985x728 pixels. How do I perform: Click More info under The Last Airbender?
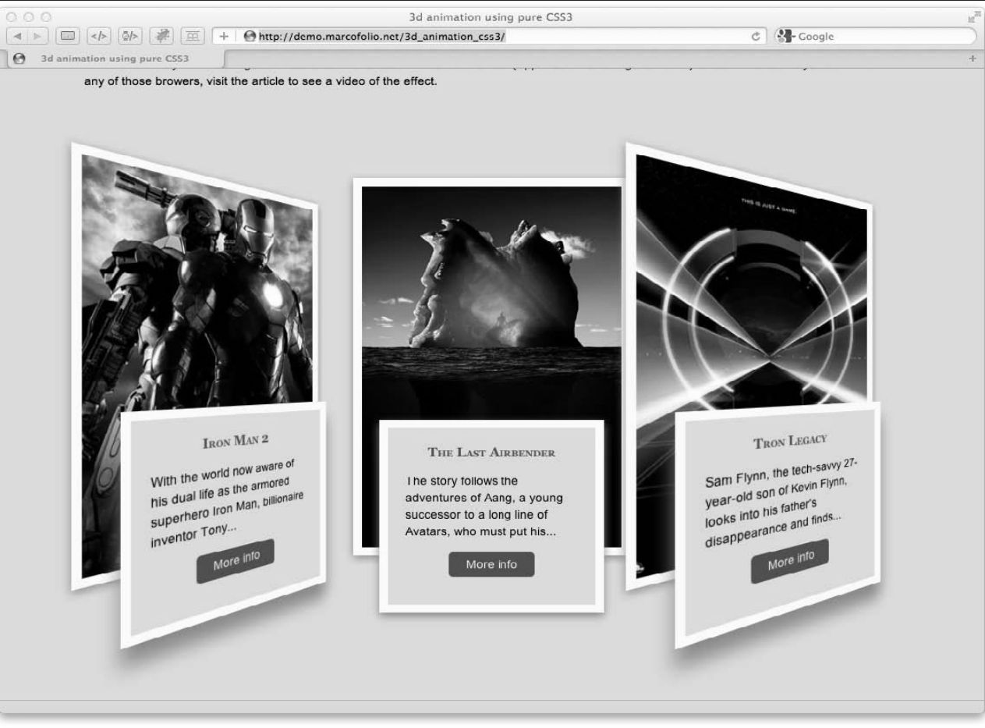click(x=491, y=564)
